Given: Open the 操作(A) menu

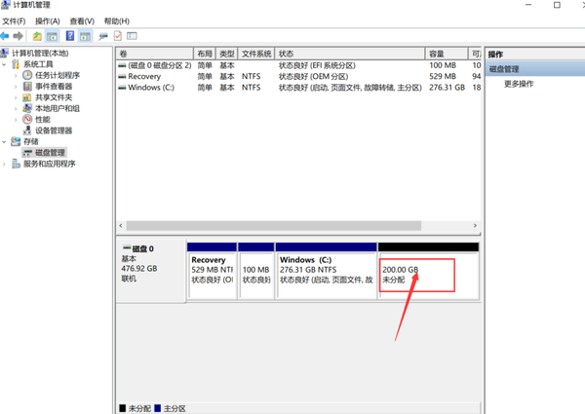Looking at the screenshot, I should [47, 20].
